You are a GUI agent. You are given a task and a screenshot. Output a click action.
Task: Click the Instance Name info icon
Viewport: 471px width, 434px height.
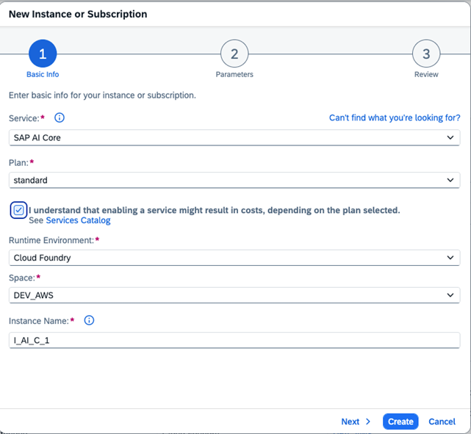pos(90,320)
